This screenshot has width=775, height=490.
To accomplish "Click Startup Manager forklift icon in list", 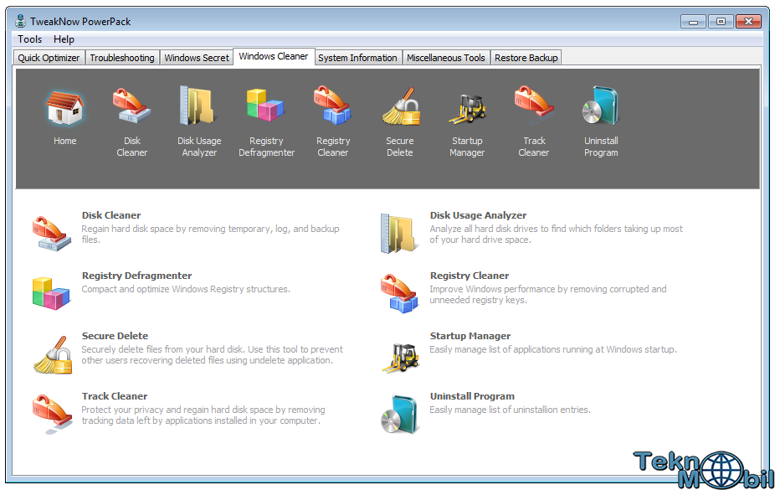I will tap(400, 358).
